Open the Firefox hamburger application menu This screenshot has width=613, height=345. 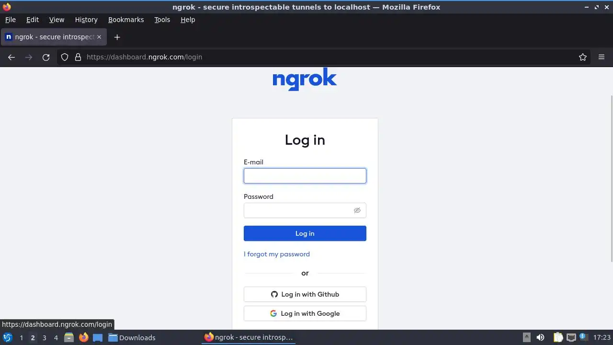(x=602, y=57)
